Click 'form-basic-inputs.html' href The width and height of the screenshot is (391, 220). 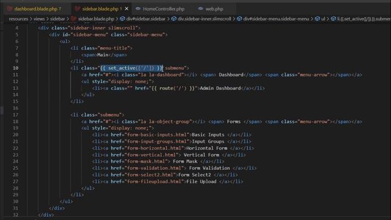(x=156, y=135)
